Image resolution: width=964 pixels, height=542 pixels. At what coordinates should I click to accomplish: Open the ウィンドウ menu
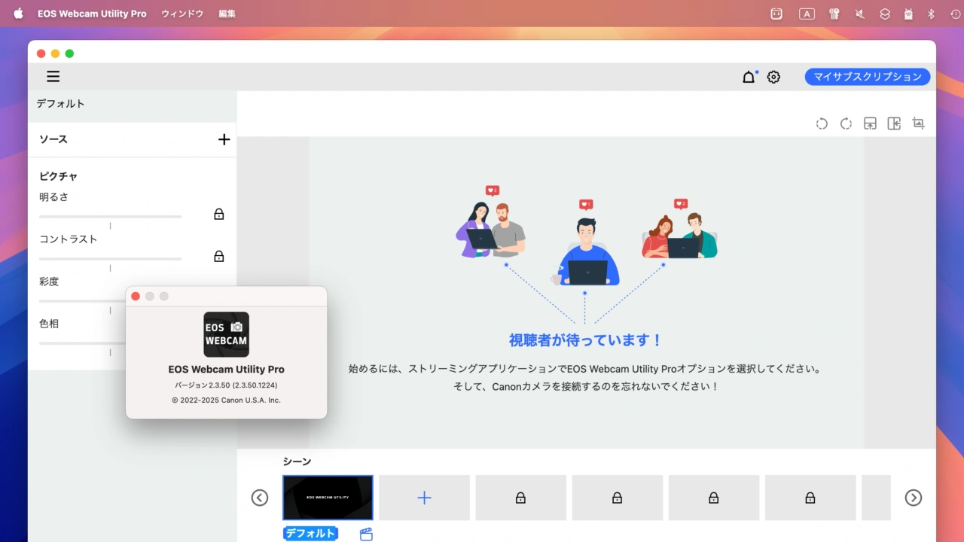[182, 13]
